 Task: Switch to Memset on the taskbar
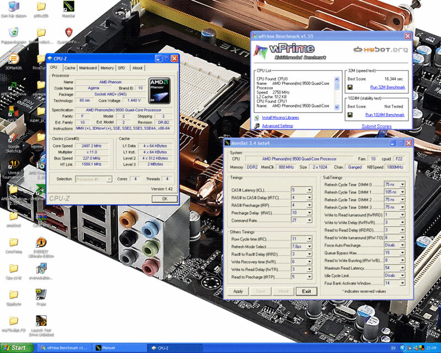[x=119, y=348]
